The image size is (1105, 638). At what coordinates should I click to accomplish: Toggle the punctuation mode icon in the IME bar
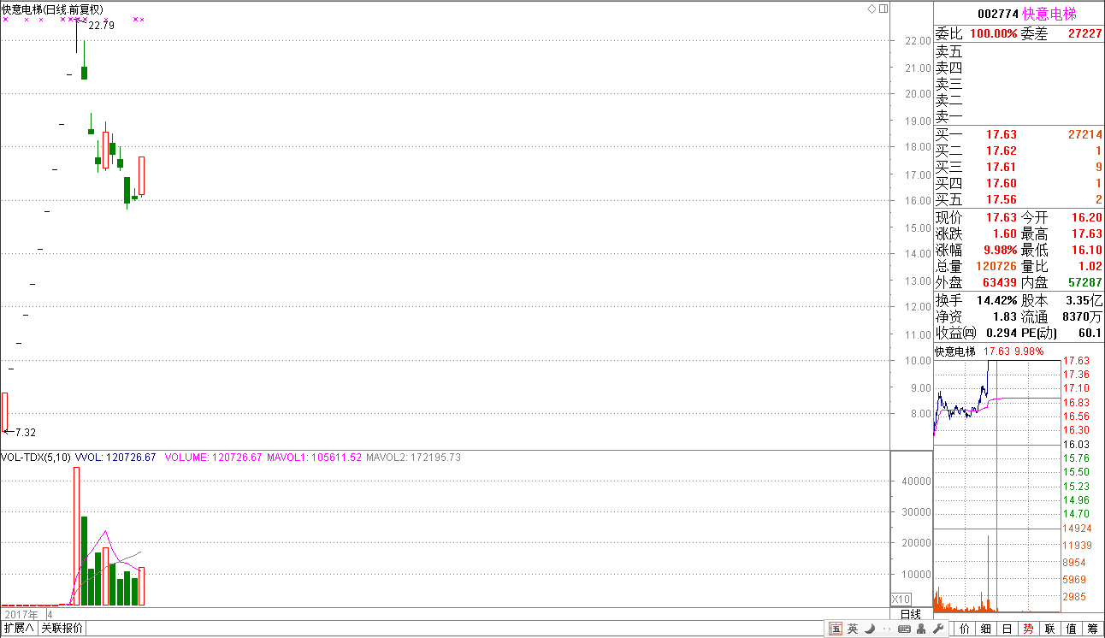886,629
